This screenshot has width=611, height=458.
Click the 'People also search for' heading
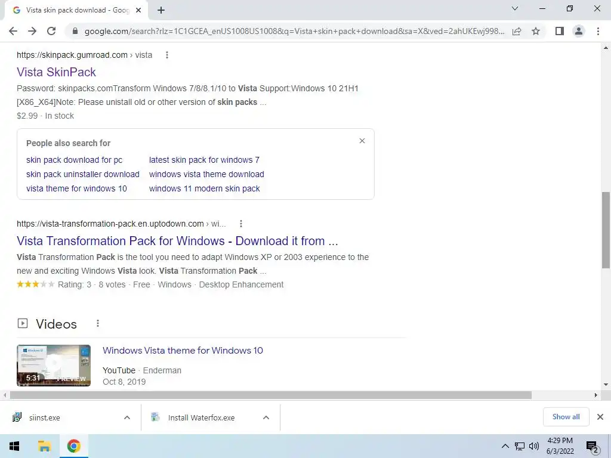(x=68, y=143)
